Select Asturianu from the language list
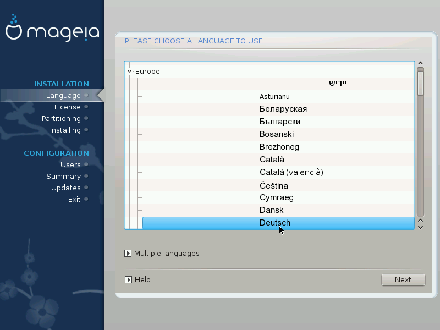The width and height of the screenshot is (440, 330). coord(274,97)
